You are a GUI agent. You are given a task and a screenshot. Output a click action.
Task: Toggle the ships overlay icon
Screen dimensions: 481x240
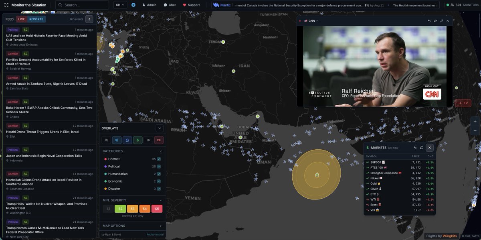(x=127, y=140)
